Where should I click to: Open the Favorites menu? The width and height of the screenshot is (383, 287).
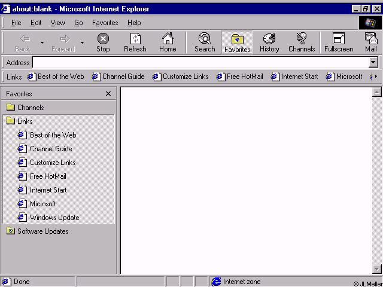(x=105, y=23)
